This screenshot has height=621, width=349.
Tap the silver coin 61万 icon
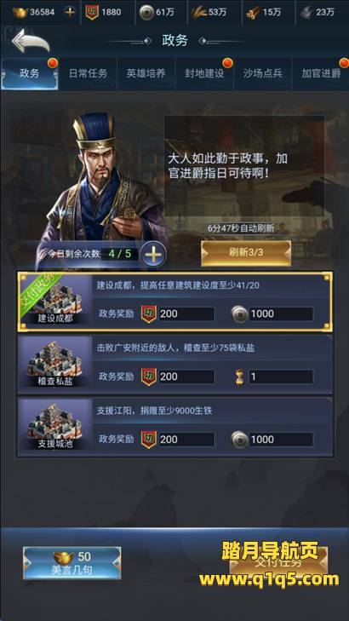pyautogui.click(x=146, y=13)
